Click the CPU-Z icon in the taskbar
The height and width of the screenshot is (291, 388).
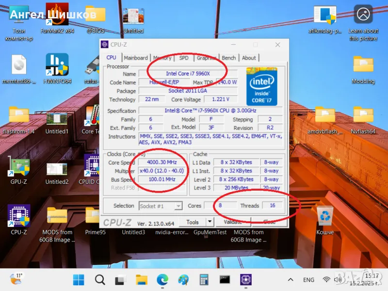246,280
